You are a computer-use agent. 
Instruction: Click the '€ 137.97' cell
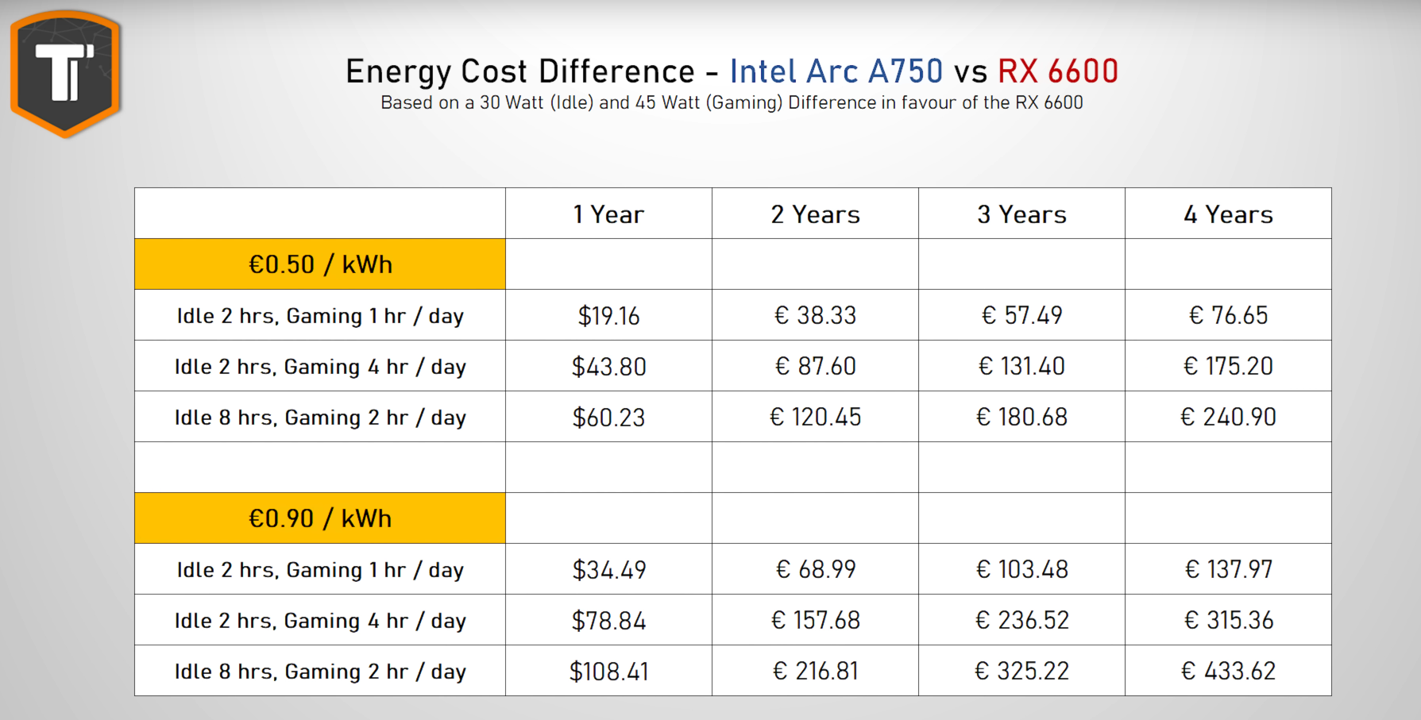1229,569
